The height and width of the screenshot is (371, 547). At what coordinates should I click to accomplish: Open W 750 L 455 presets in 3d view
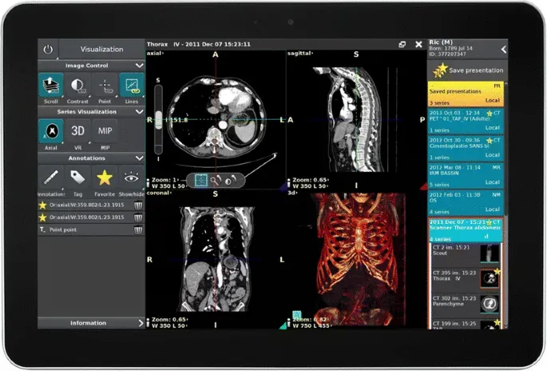pyautogui.click(x=311, y=325)
